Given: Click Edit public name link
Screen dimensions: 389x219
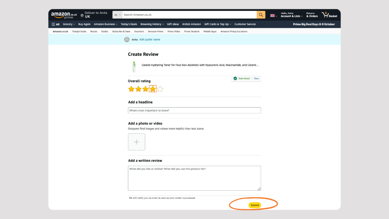Looking at the screenshot, I should tap(150, 39).
